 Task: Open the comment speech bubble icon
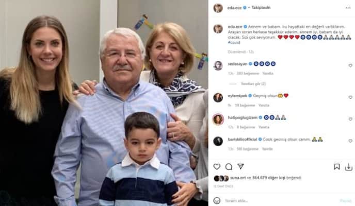click(x=229, y=167)
